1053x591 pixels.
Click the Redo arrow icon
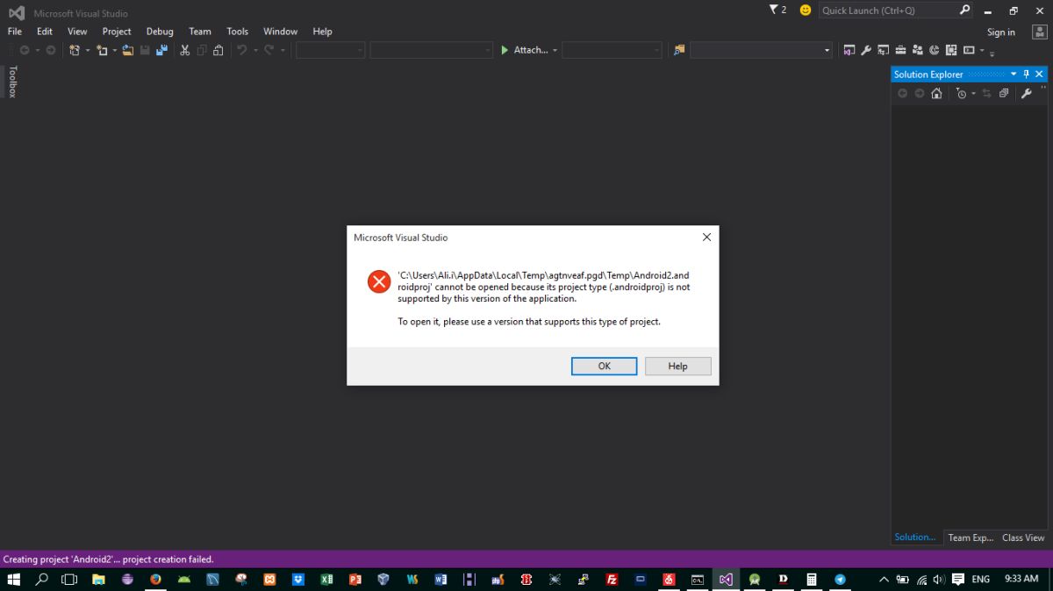pos(269,50)
